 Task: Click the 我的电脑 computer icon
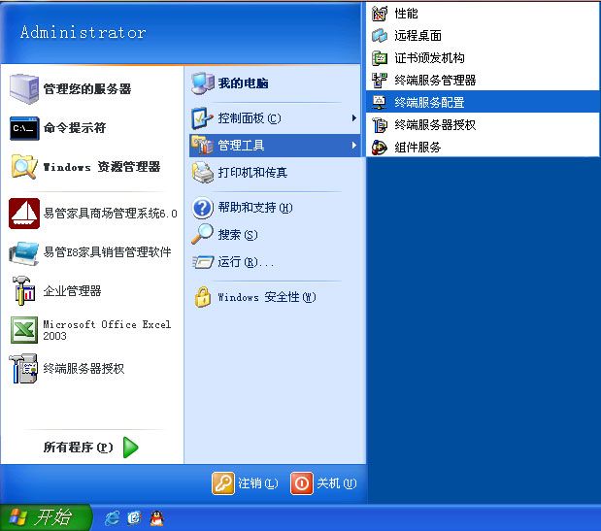203,83
